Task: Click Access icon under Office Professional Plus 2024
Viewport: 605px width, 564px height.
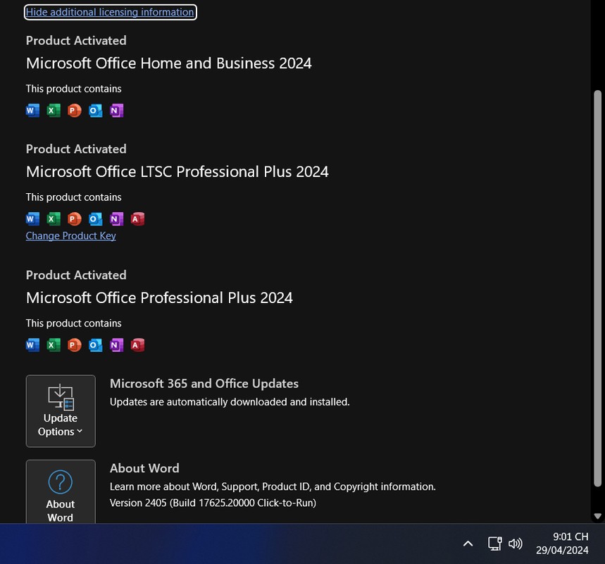Action: click(137, 345)
